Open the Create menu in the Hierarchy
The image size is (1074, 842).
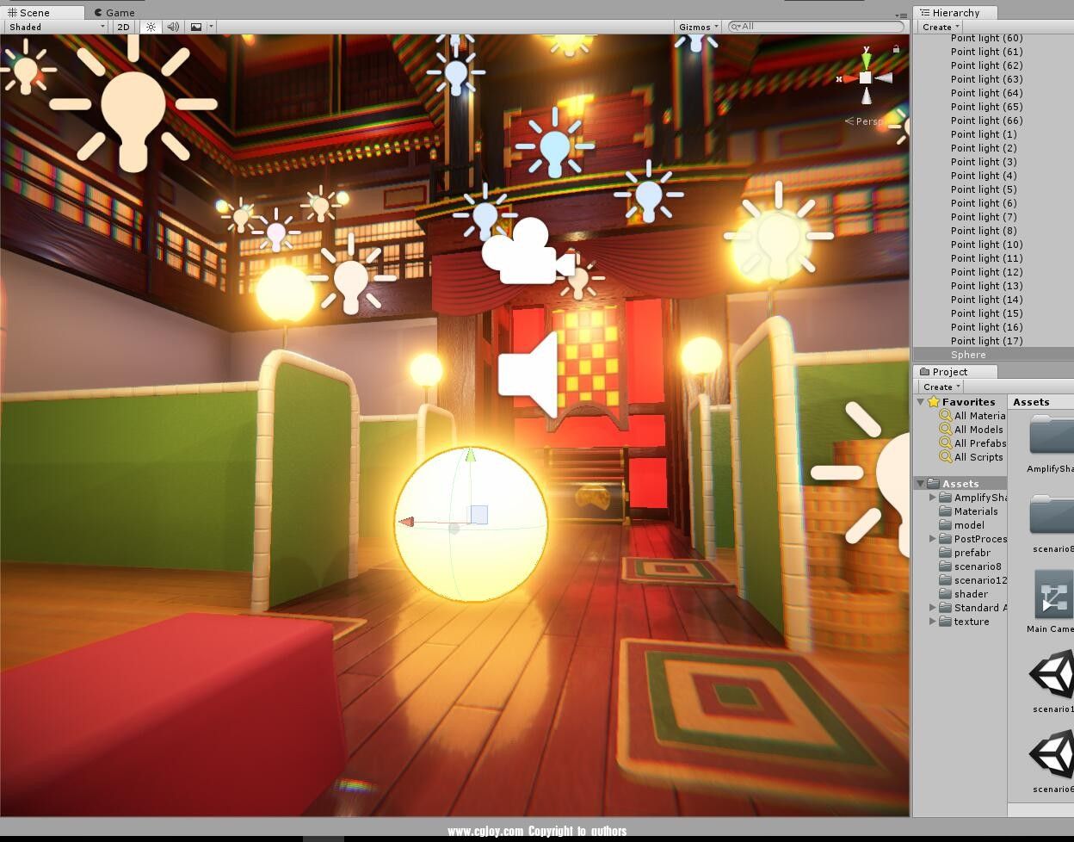(x=938, y=27)
